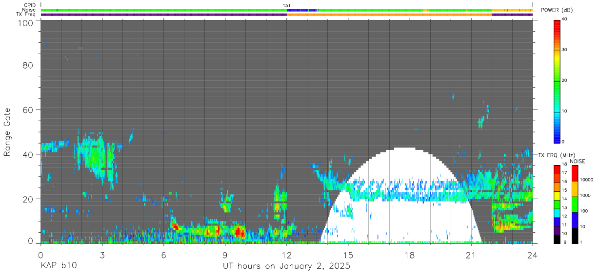Click the black segment of the NOISE colorbar
This screenshot has height=276, width=599.
point(575,236)
